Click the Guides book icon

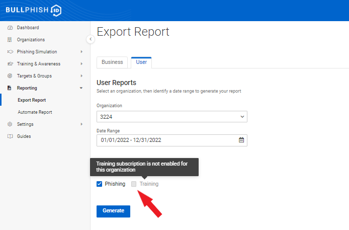coord(10,136)
